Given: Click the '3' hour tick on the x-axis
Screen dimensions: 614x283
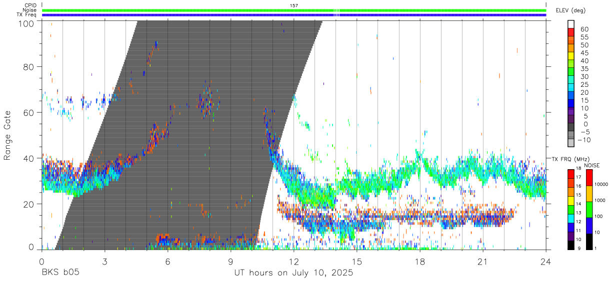Looking at the screenshot, I should [x=105, y=262].
